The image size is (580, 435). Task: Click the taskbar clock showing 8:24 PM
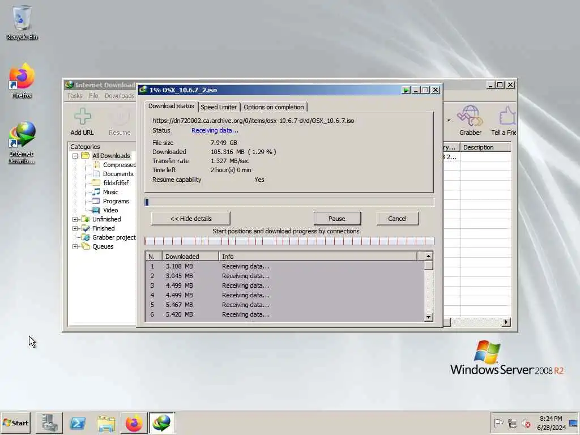pyautogui.click(x=551, y=423)
